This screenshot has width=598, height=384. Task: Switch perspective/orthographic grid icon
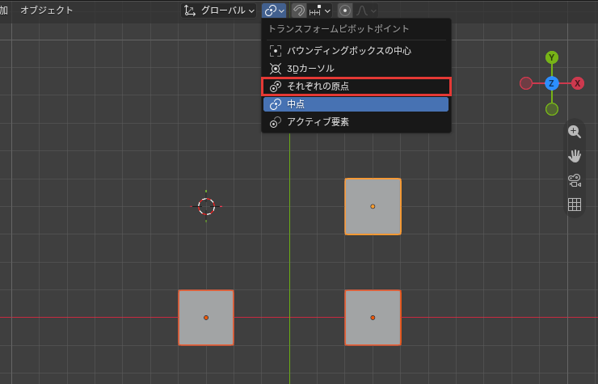point(575,205)
